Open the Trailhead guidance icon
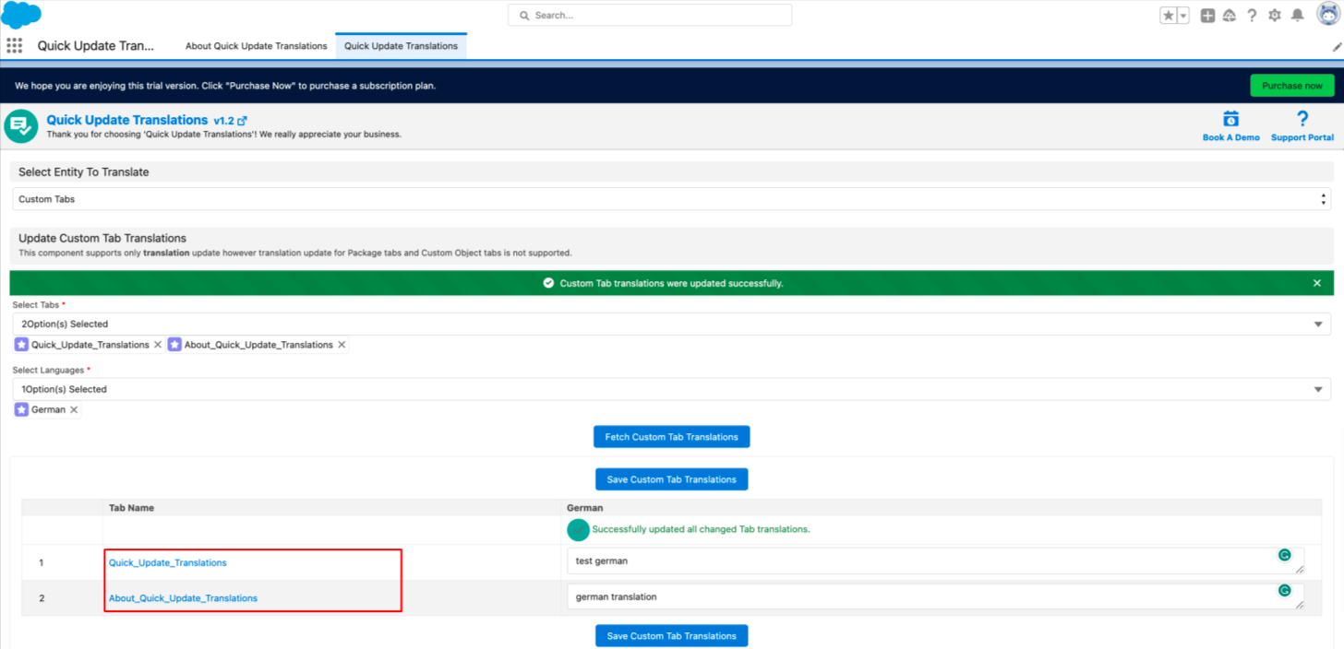 [x=1230, y=16]
